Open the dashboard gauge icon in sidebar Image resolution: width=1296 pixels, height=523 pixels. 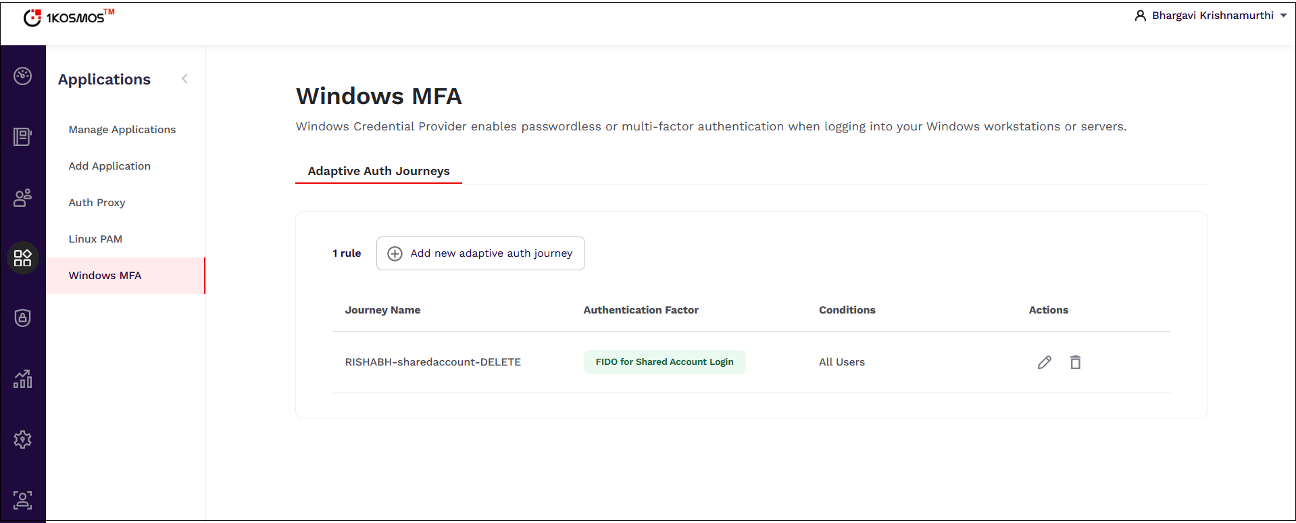click(23, 76)
